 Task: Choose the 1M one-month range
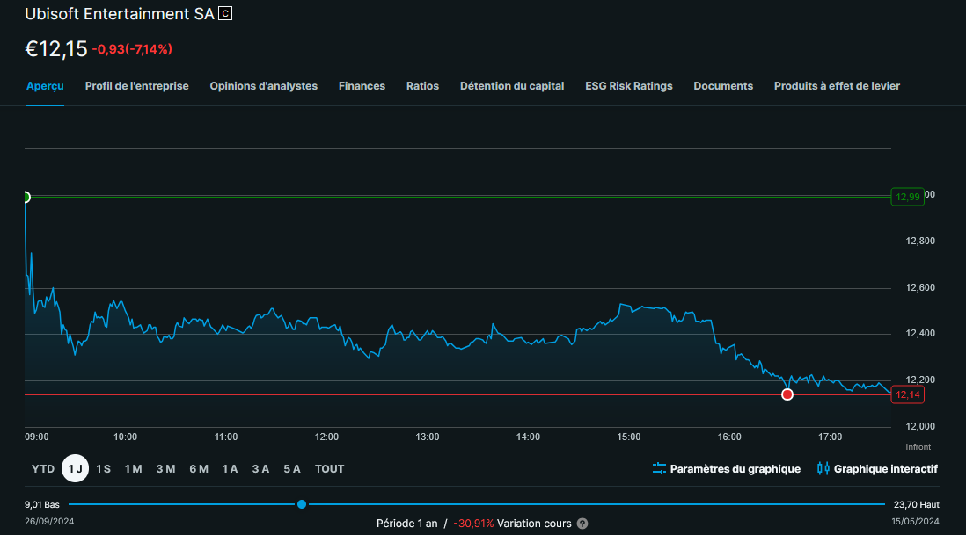tap(133, 468)
